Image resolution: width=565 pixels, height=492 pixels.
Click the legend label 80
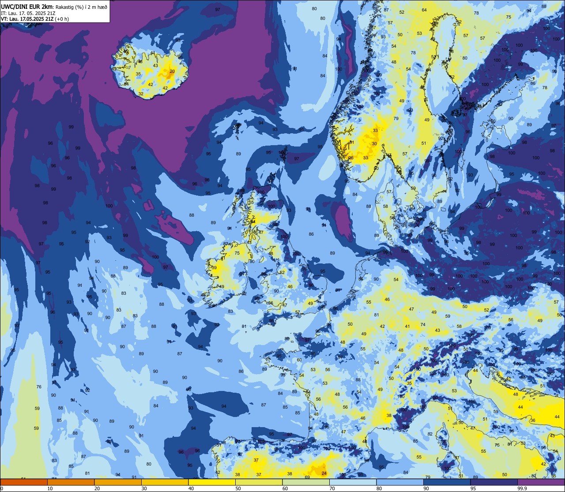point(379,488)
